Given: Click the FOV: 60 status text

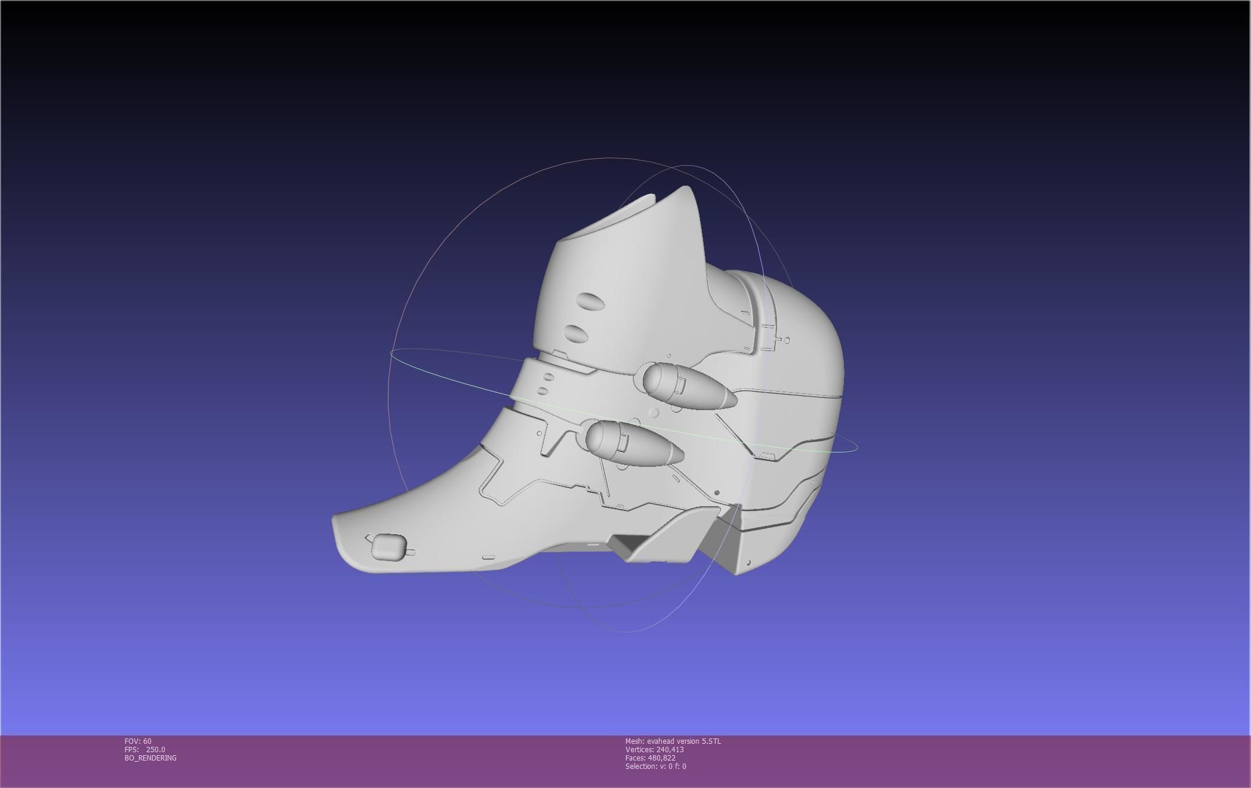Looking at the screenshot, I should point(138,741).
